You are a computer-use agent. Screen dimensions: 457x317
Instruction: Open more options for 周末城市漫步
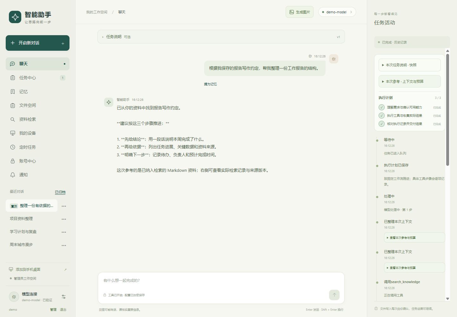coord(64,245)
